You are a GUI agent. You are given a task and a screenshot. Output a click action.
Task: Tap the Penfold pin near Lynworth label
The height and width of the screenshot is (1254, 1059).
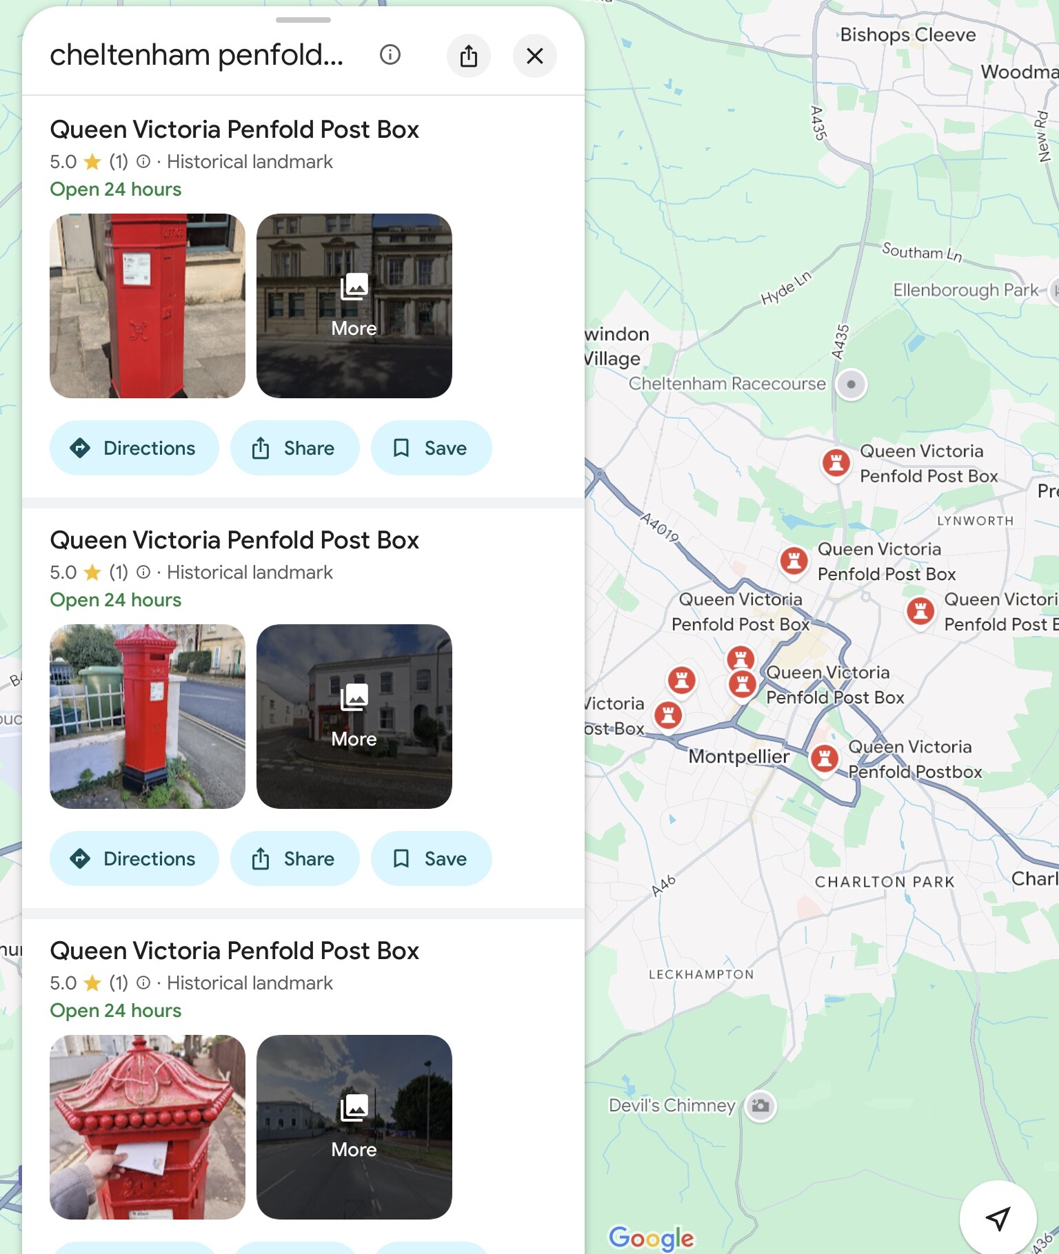[920, 612]
